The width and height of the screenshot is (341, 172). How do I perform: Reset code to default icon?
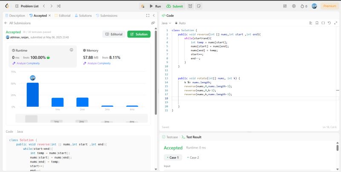tap(329, 23)
